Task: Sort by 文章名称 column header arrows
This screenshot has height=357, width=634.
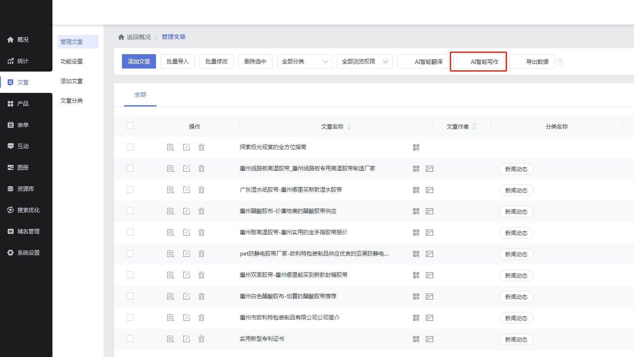Action: [x=349, y=127]
